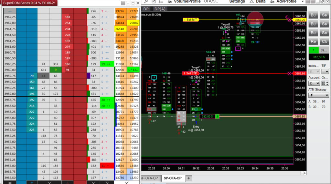Click the X under the delta column
The height and width of the screenshot is (184, 331).
click(x=93, y=182)
